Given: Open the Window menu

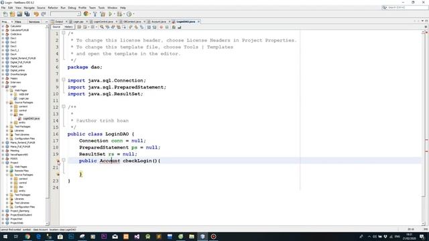Looking at the screenshot, I should click(112, 7).
